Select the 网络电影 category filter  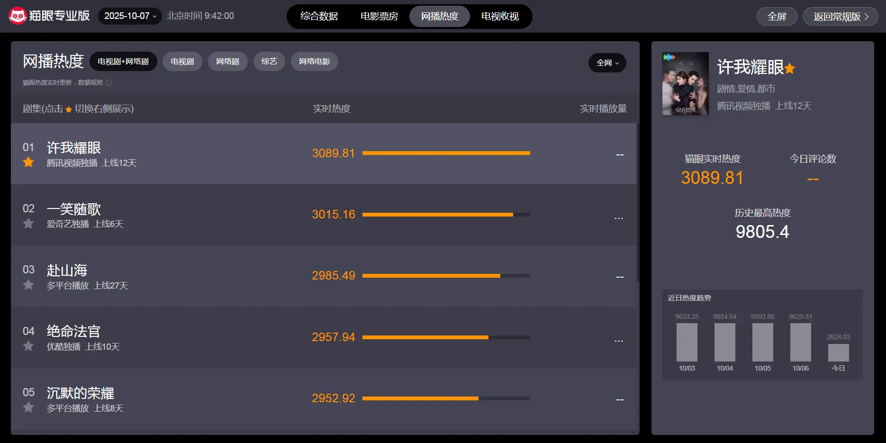(314, 62)
